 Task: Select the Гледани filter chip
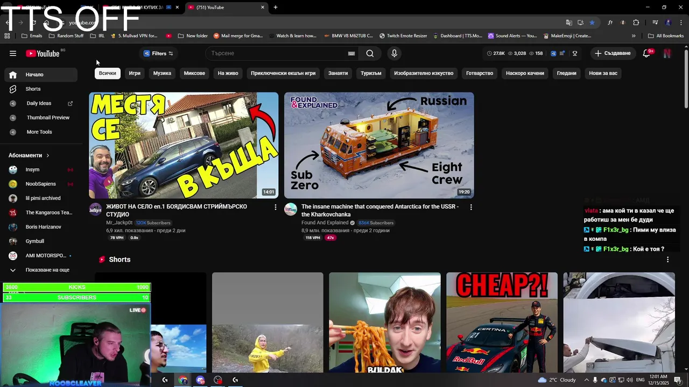(566, 73)
